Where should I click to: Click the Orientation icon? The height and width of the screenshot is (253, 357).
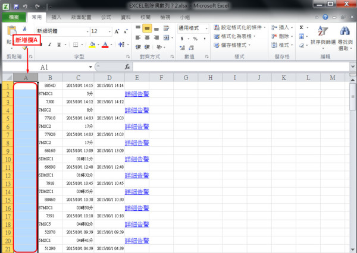pos(159,47)
